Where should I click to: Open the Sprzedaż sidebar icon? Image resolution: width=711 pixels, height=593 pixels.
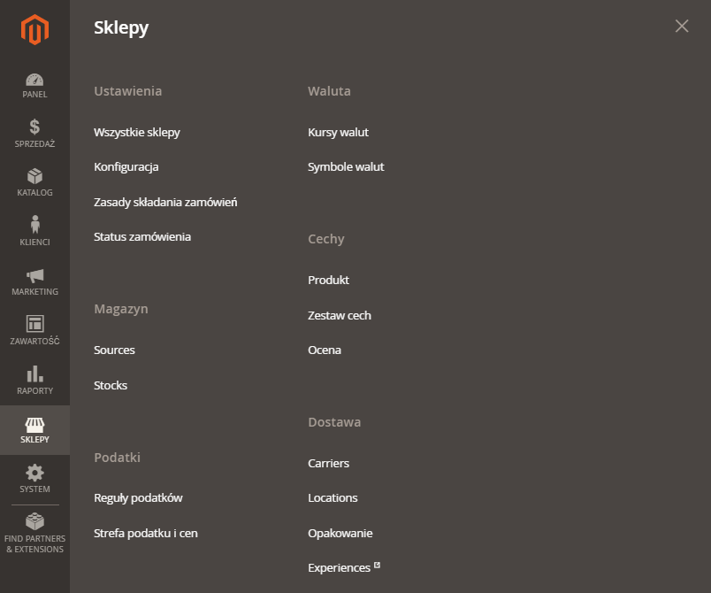34,135
